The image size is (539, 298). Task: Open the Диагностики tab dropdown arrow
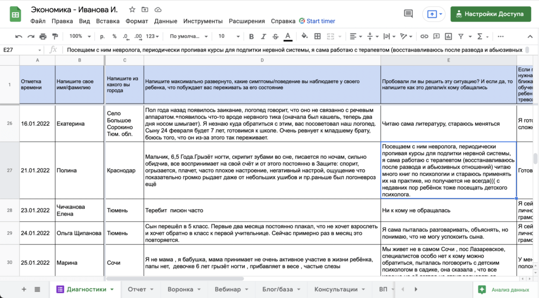click(112, 290)
